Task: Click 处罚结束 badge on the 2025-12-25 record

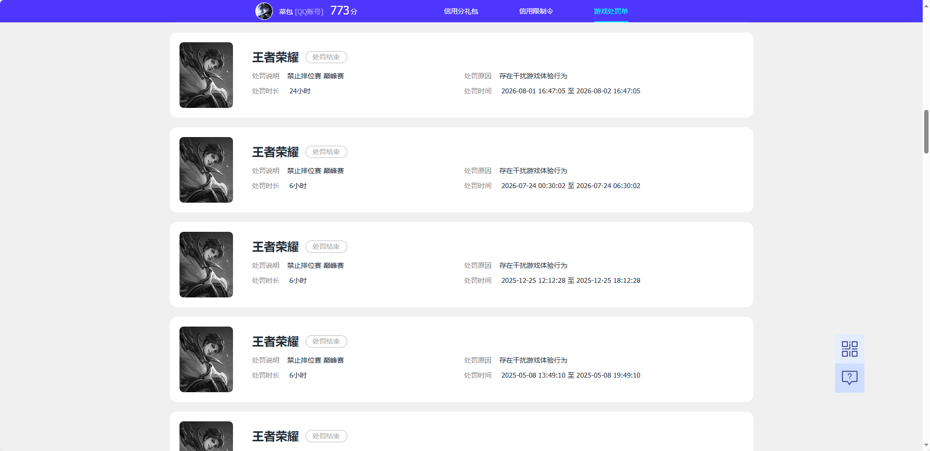Action: [326, 246]
